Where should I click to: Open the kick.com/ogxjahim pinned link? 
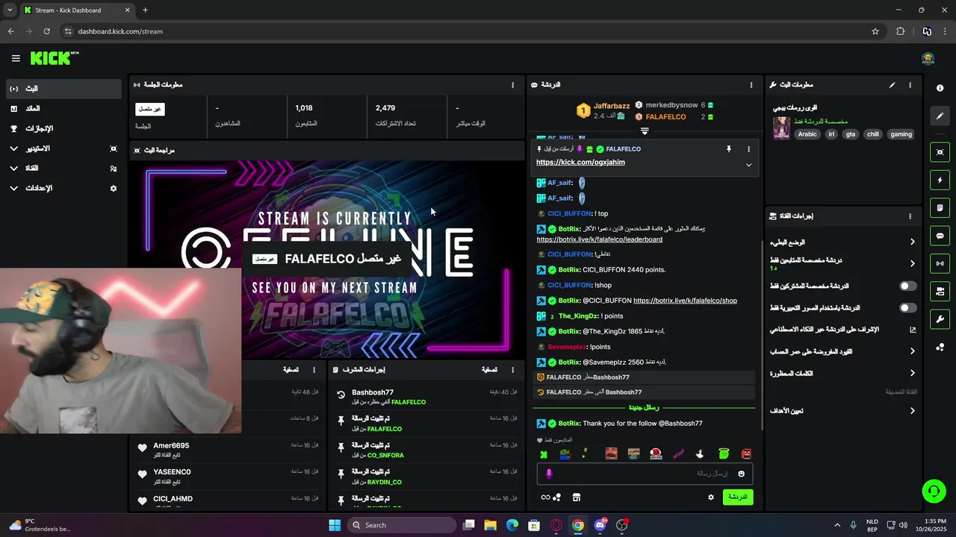[x=580, y=162]
